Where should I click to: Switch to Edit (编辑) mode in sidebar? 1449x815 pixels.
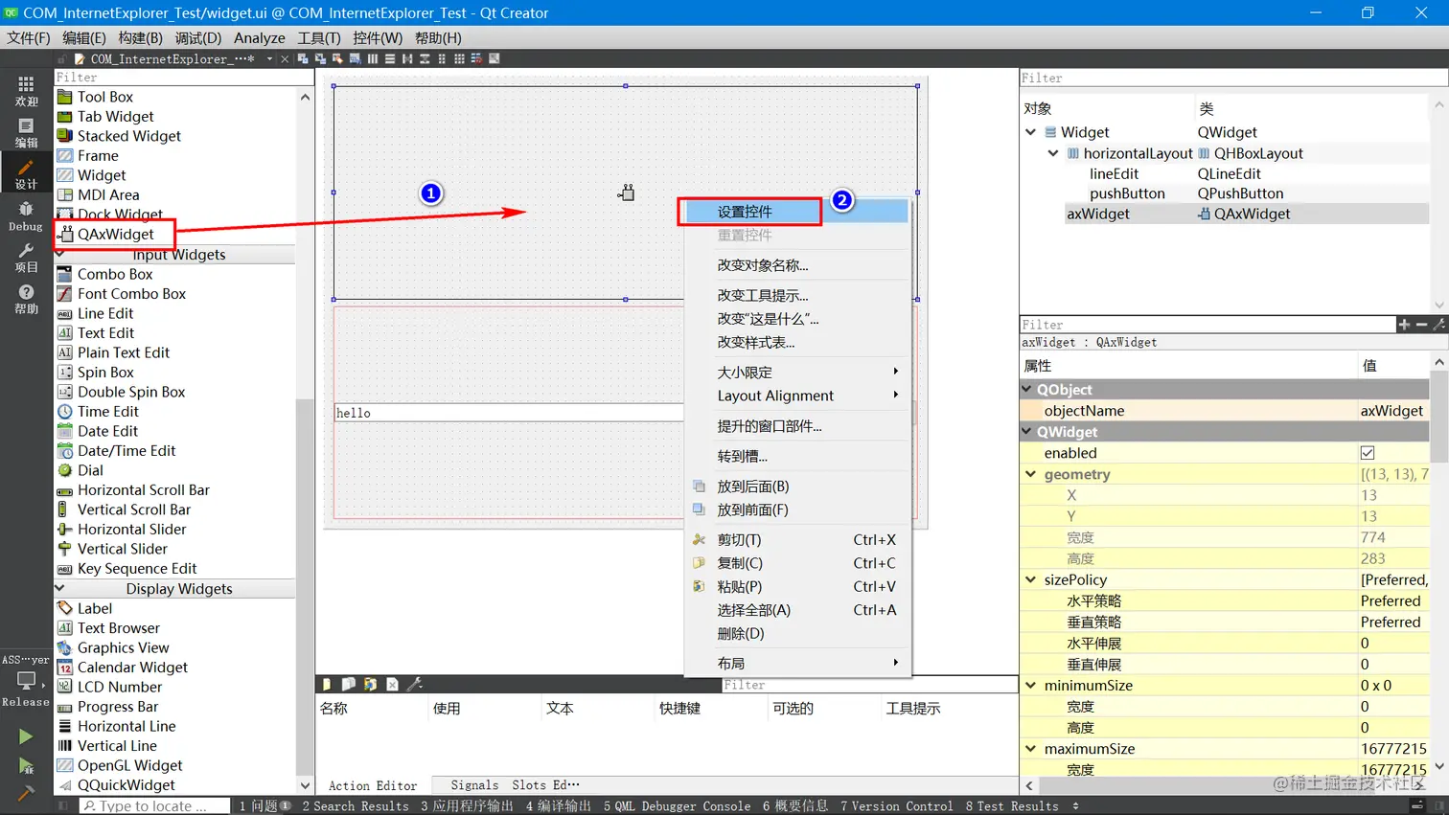click(x=26, y=133)
